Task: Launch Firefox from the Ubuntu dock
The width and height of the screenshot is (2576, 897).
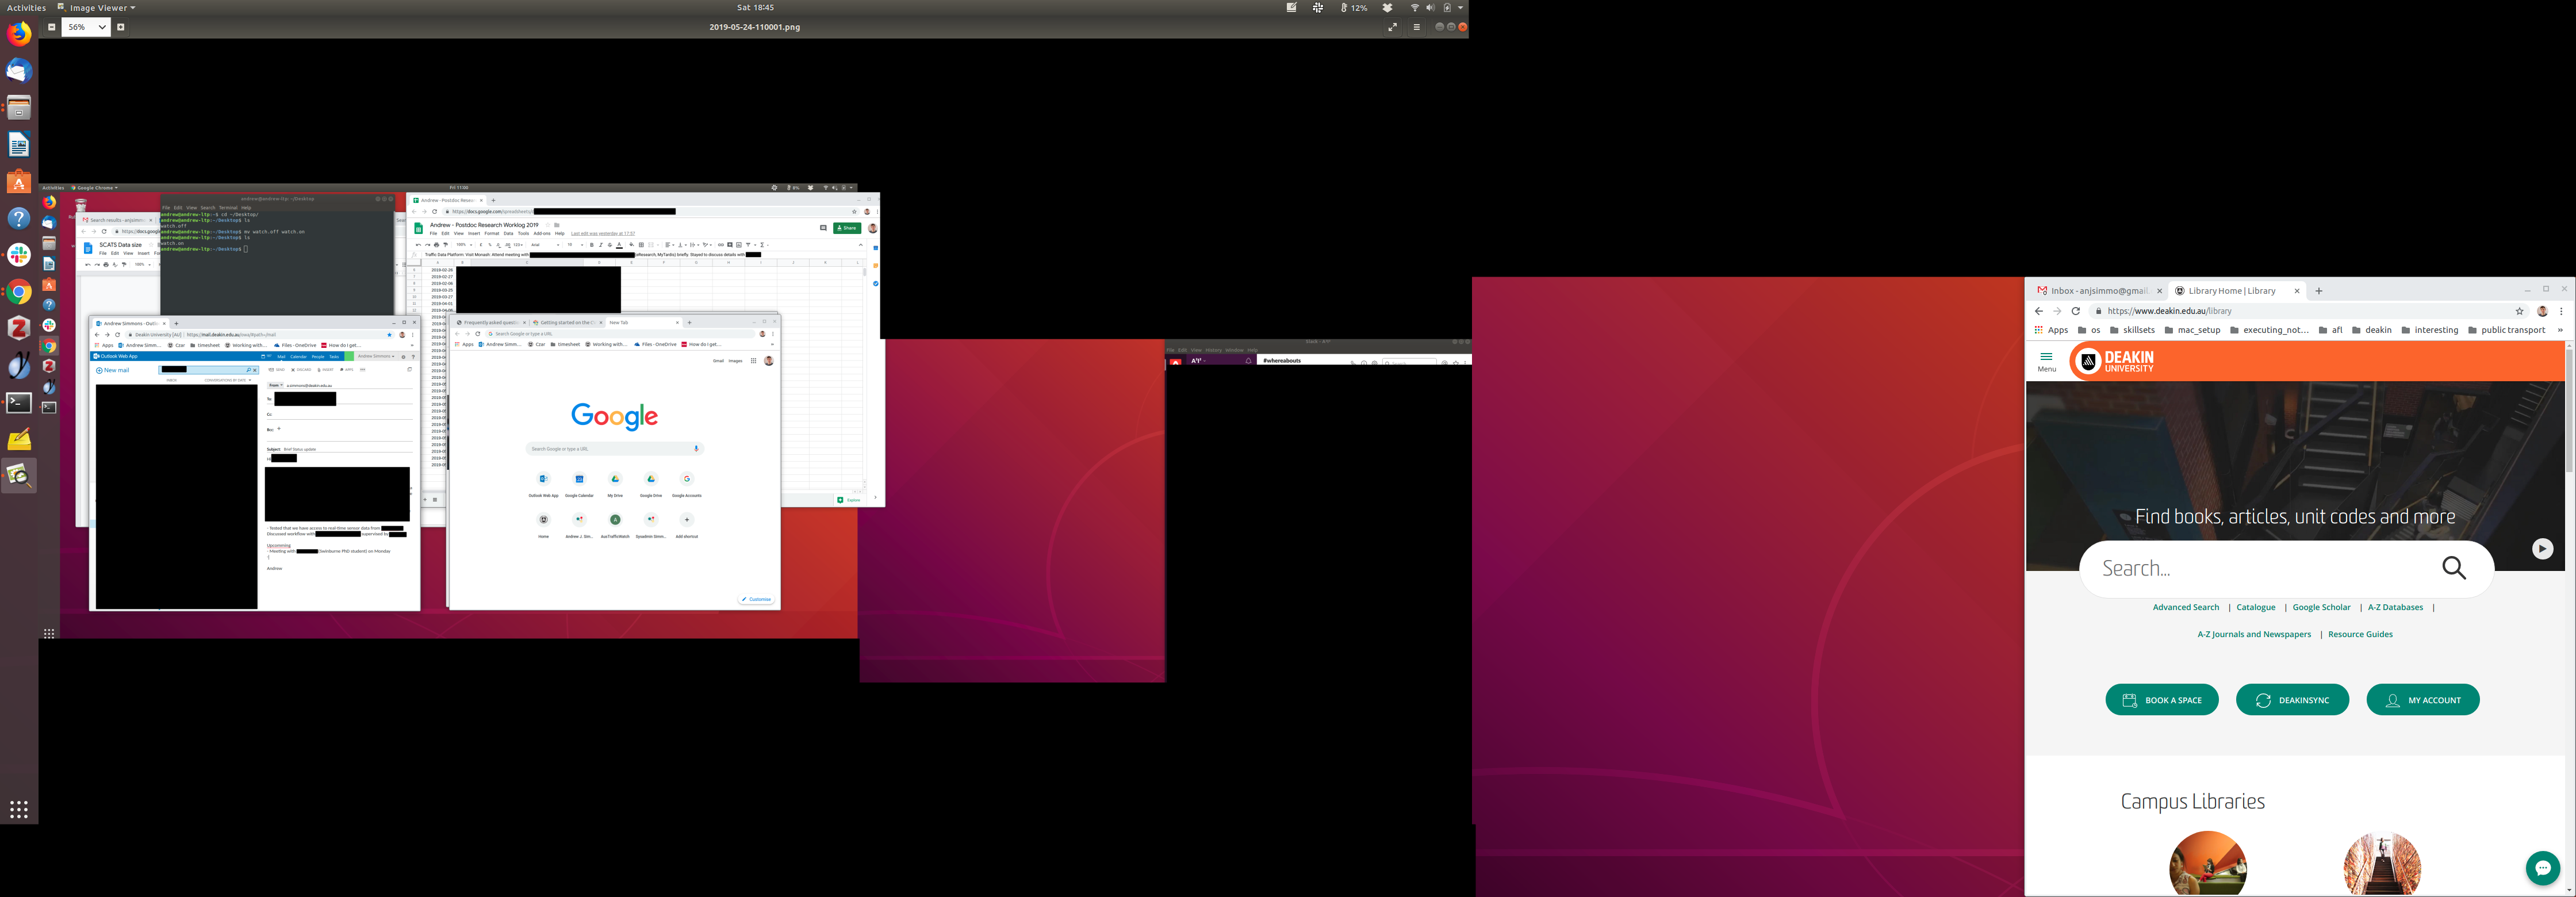Action: pyautogui.click(x=19, y=35)
